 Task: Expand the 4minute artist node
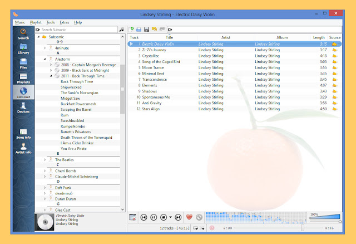coord(44,48)
